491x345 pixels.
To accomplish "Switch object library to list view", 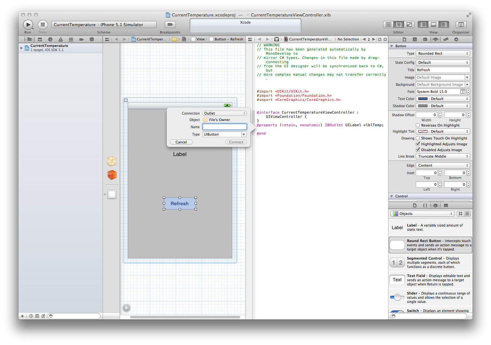I will pyautogui.click(x=467, y=214).
